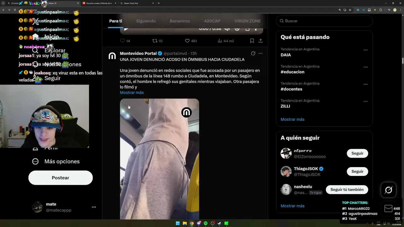Open more options for #docentes trend
Viewport: 404px width, 227px height.
[365, 84]
